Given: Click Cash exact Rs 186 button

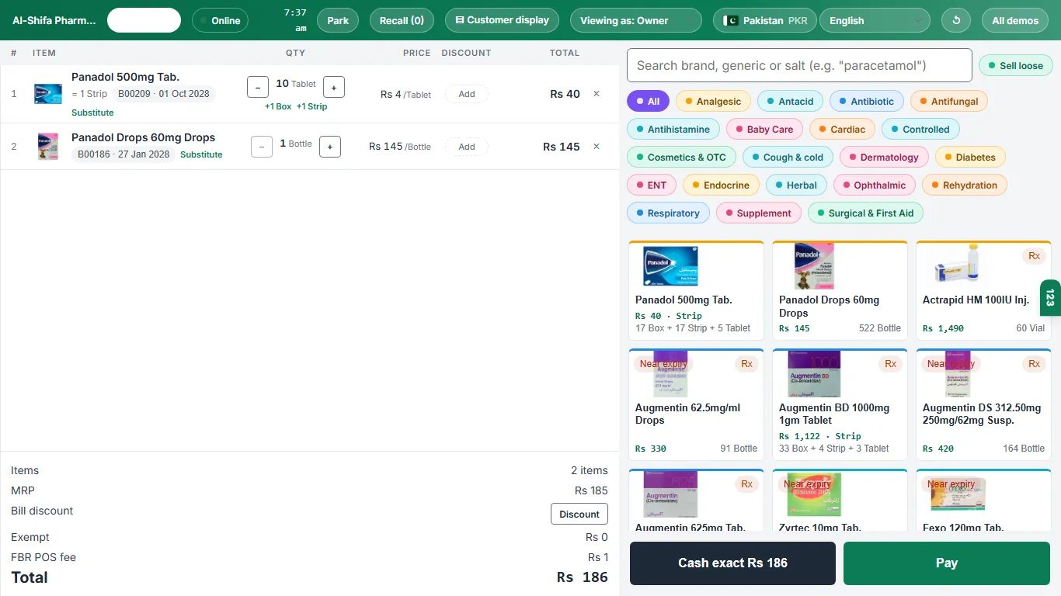Looking at the screenshot, I should tap(732, 563).
